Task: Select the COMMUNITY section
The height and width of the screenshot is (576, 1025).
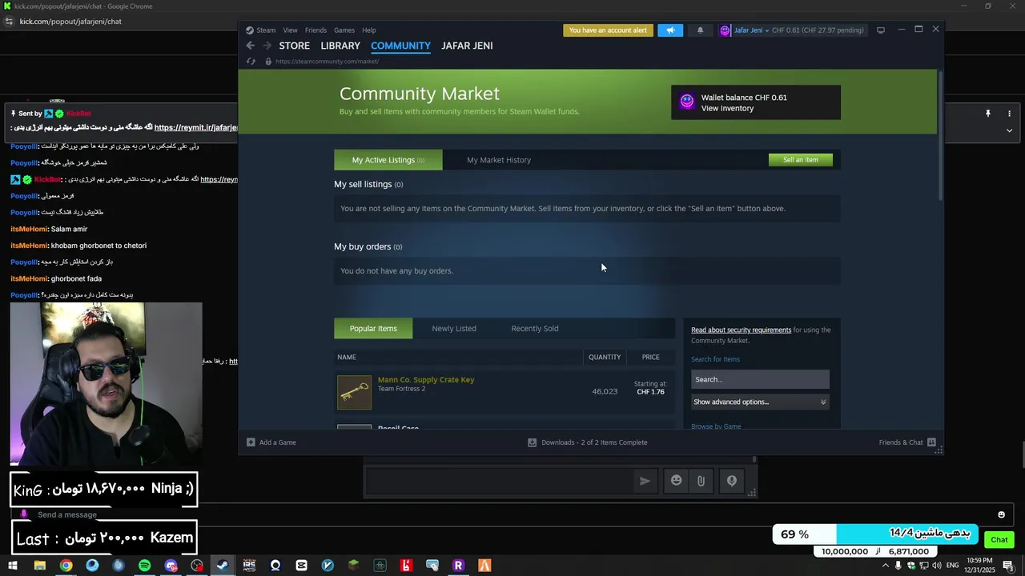Action: (400, 46)
